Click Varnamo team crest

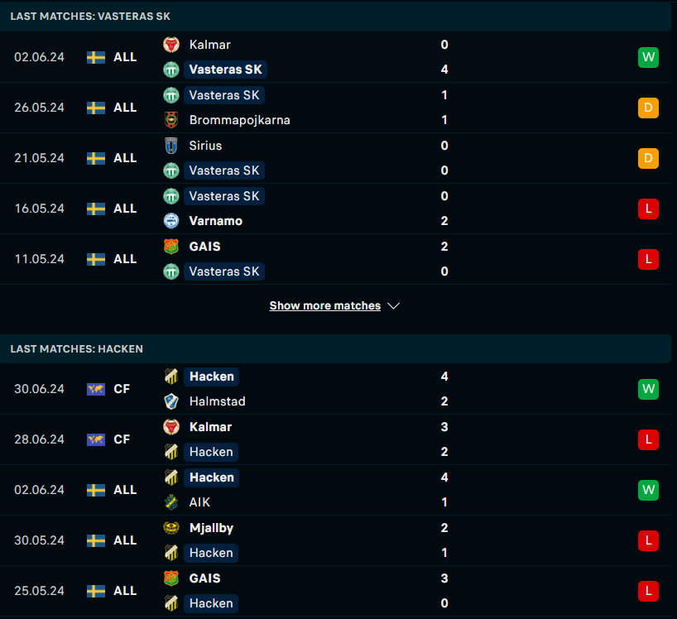pos(171,221)
